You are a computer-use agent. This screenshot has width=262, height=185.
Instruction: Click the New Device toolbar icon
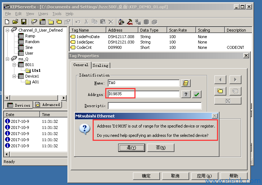pyautogui.click(x=43, y=22)
